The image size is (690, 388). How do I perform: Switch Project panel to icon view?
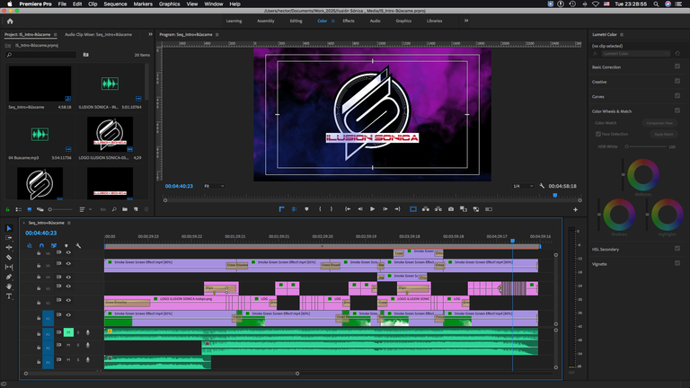(x=30, y=209)
